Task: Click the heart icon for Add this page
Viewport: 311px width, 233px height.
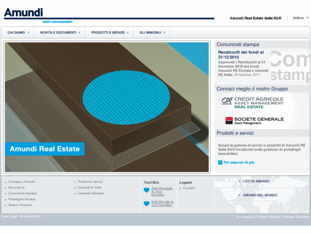Action: [x=146, y=190]
